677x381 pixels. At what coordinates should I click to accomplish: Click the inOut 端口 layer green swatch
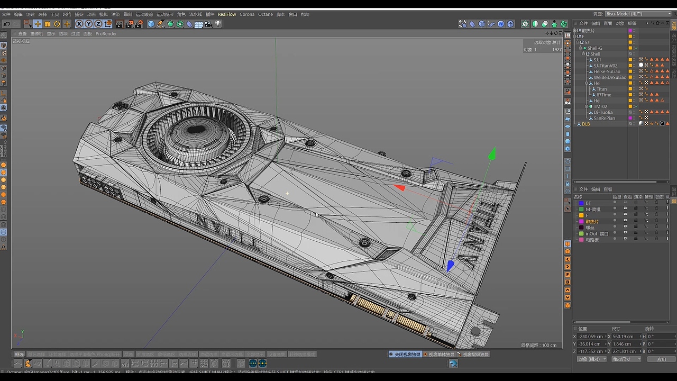click(x=581, y=233)
